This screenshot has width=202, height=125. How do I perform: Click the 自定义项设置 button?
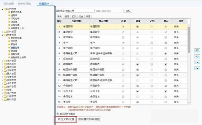pos(66,119)
